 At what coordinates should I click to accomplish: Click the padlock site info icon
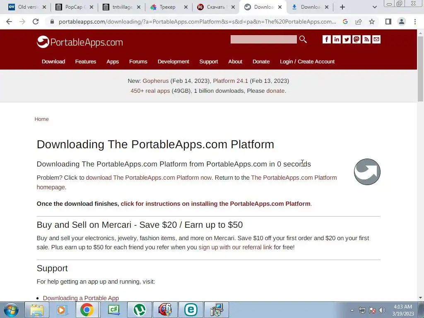tap(52, 22)
